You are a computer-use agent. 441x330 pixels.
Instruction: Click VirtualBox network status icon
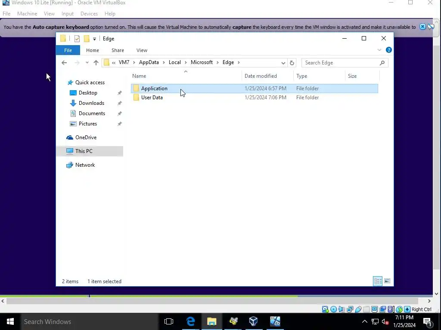pyautogui.click(x=350, y=309)
